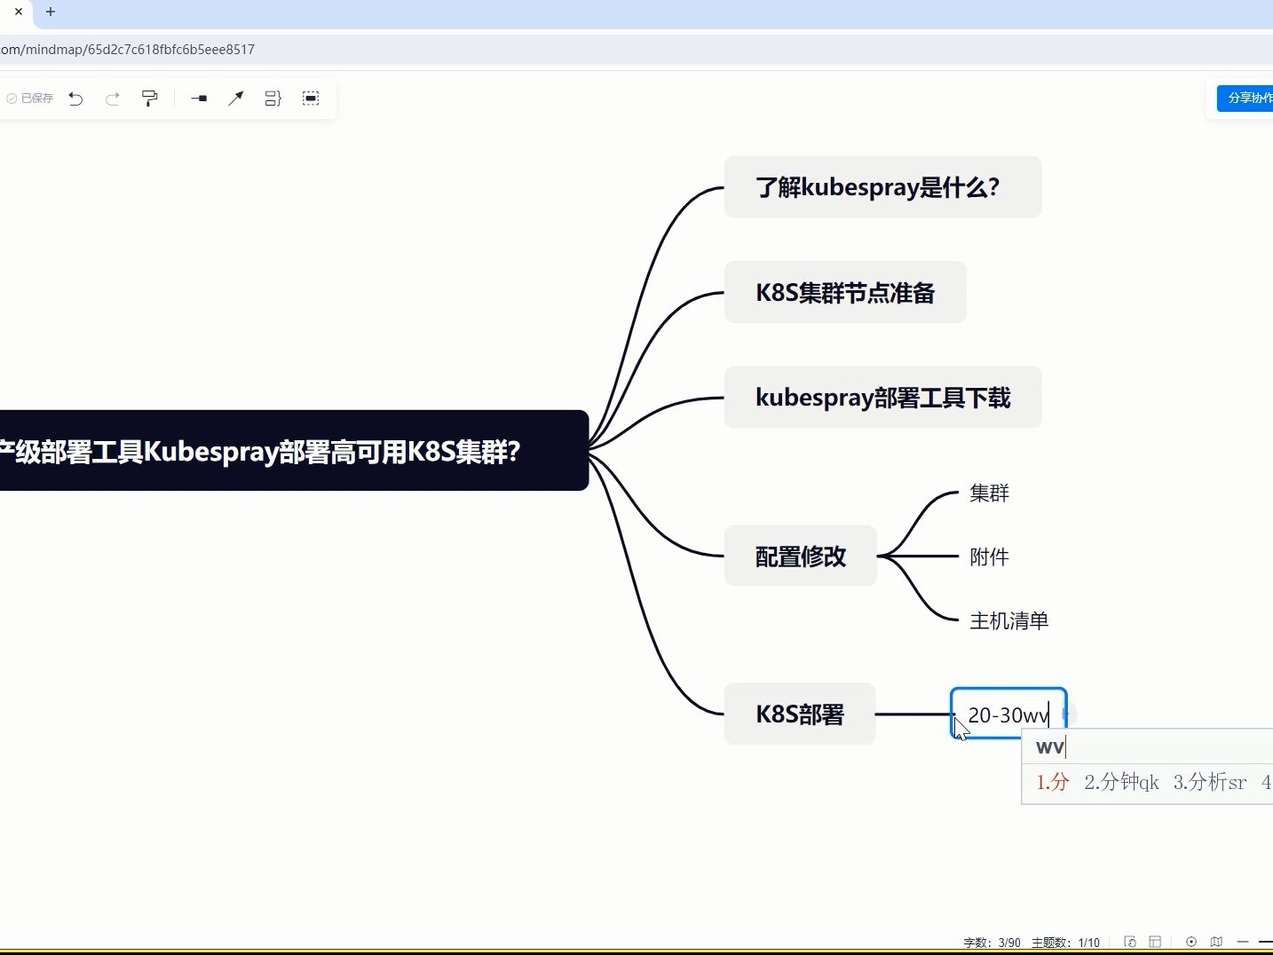Add a relationship arrow line
Viewport: 1273px width, 955px height.
(235, 99)
